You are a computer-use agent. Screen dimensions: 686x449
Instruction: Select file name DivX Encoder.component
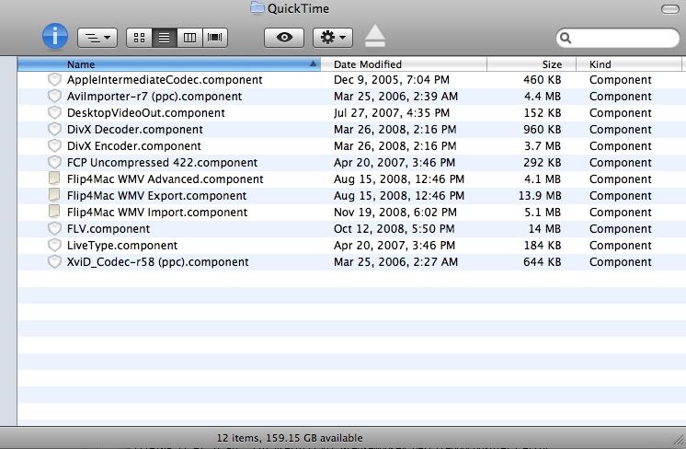[x=134, y=146]
